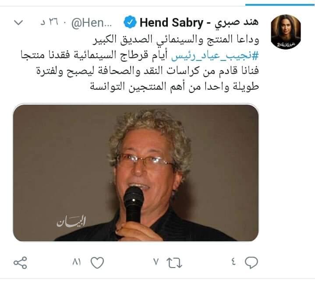Open the attached photo of the man
The width and height of the screenshot is (315, 282).
coord(136,173)
